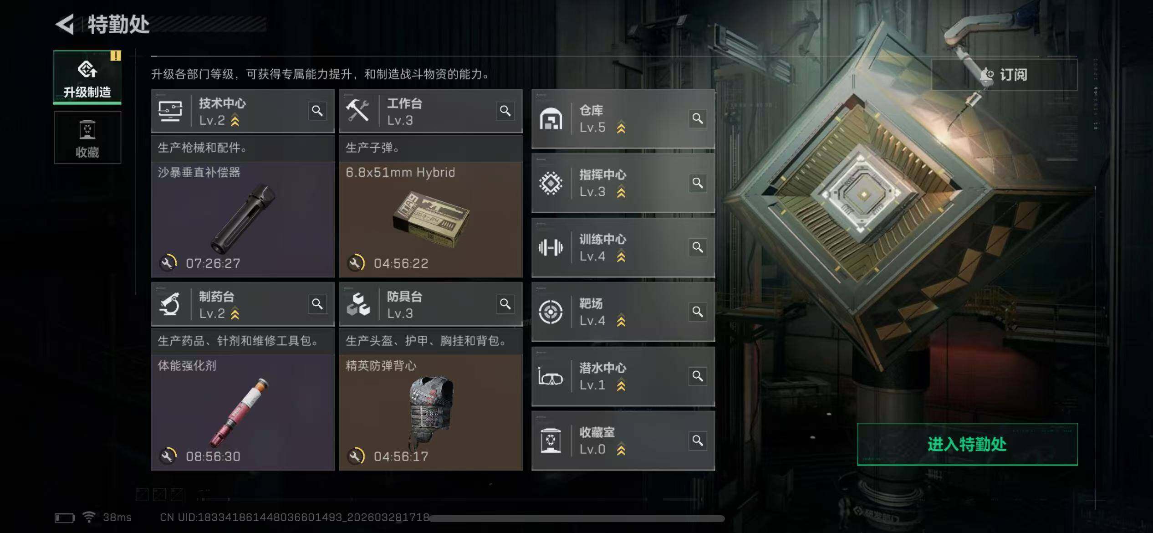
Task: Open the 制药台 microscope icon
Action: [170, 304]
